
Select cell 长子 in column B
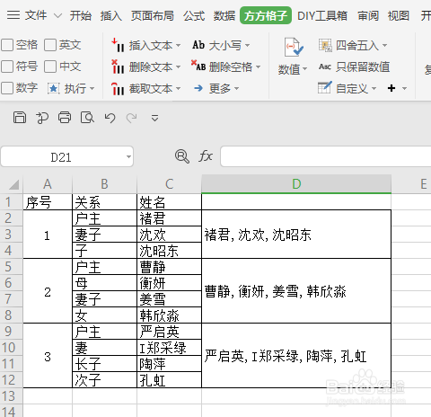[104, 364]
